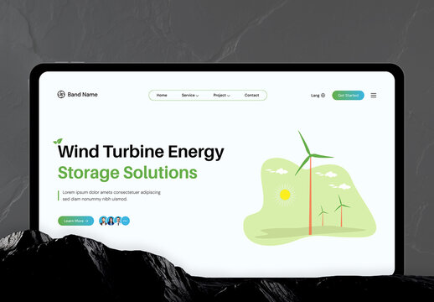Click the green leaf icon above the headline
The image size is (434, 302).
[x=58, y=141]
